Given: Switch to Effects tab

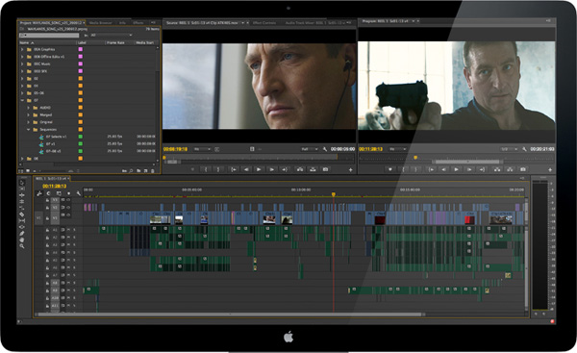Looking at the screenshot, I should [x=138, y=23].
